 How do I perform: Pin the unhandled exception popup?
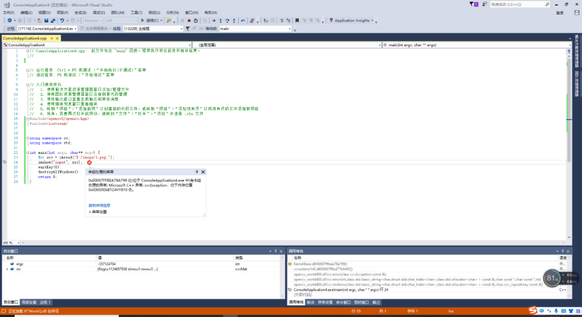tap(197, 172)
